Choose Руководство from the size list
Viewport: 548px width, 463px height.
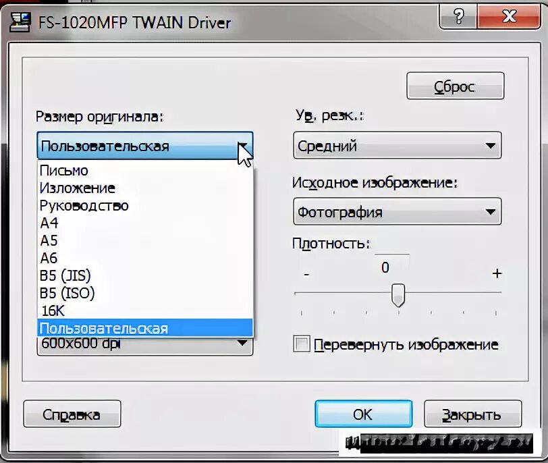pos(144,205)
